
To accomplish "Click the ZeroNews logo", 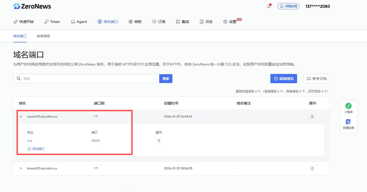I will point(32,6).
